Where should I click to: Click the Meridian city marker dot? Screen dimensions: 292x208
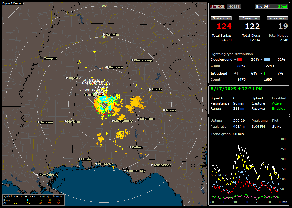click(65, 121)
